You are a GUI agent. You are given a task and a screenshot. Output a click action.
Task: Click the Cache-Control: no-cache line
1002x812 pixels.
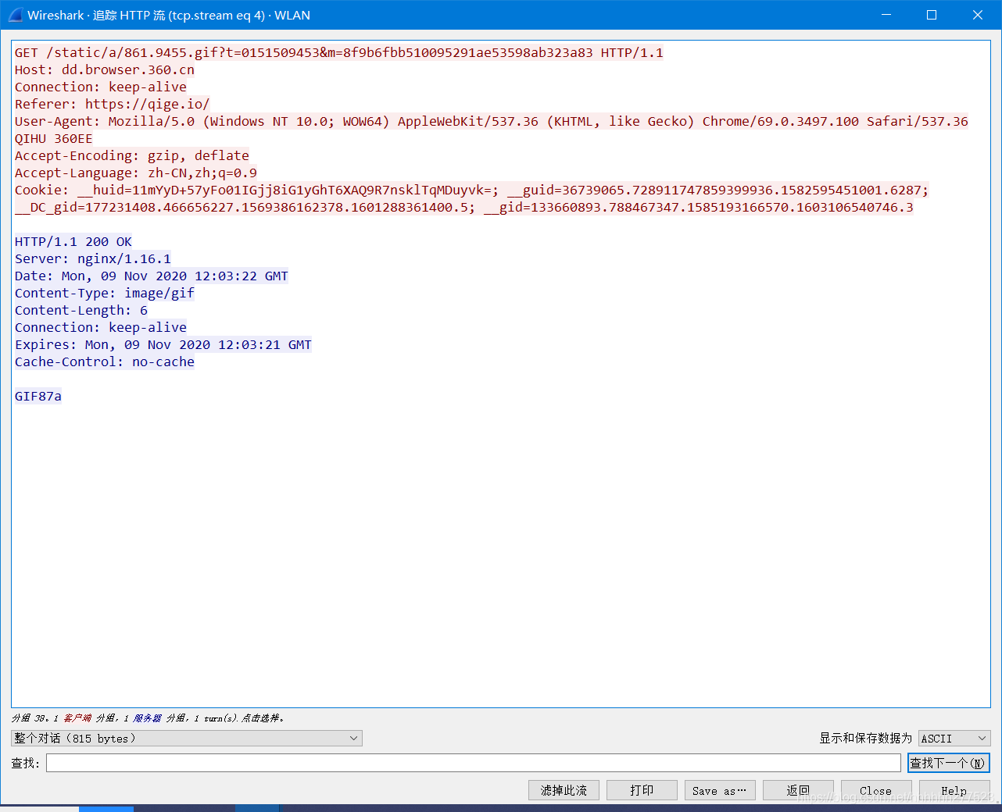(104, 361)
